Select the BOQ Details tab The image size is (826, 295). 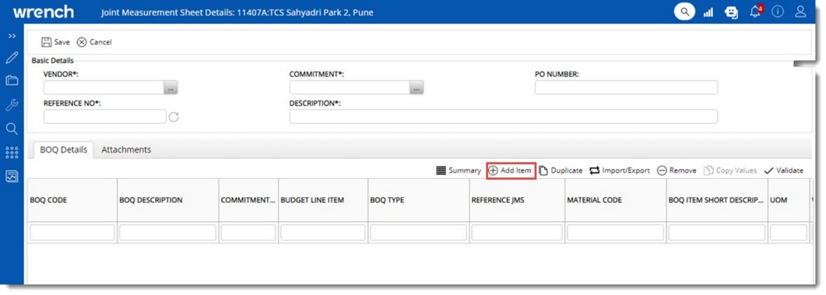[x=63, y=149]
